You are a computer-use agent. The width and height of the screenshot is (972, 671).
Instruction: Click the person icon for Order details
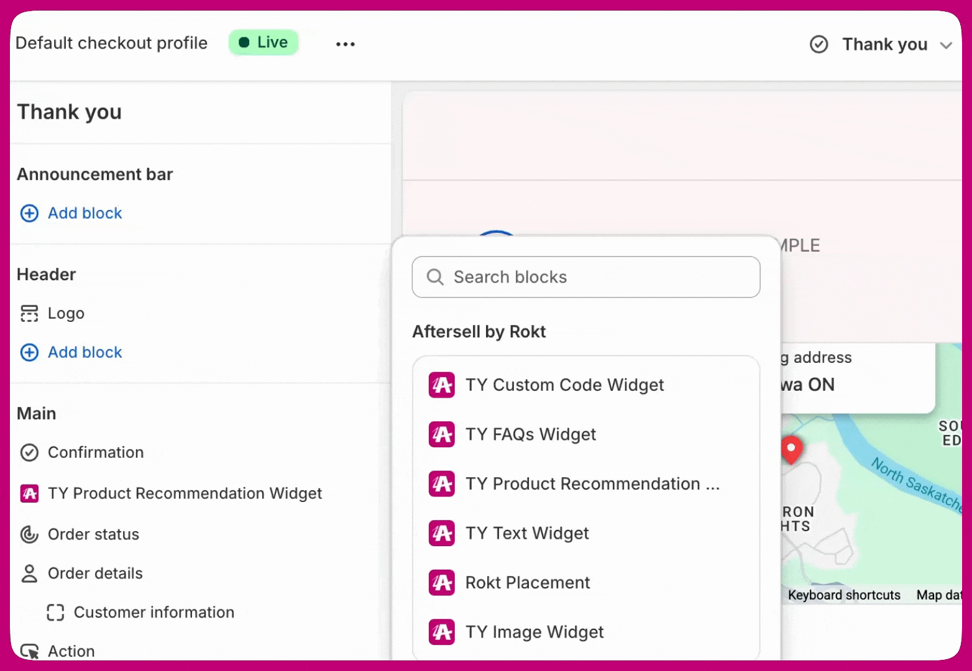click(x=29, y=573)
